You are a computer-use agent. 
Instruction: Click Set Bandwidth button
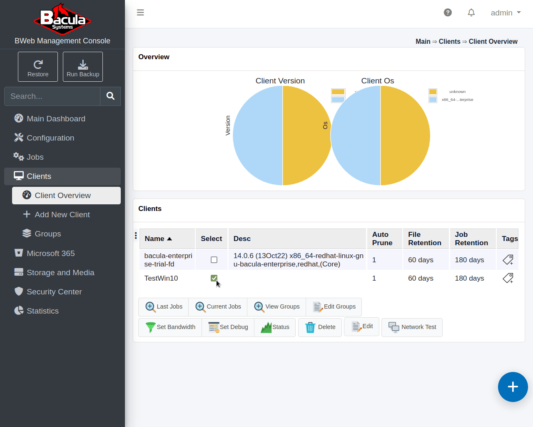click(170, 327)
